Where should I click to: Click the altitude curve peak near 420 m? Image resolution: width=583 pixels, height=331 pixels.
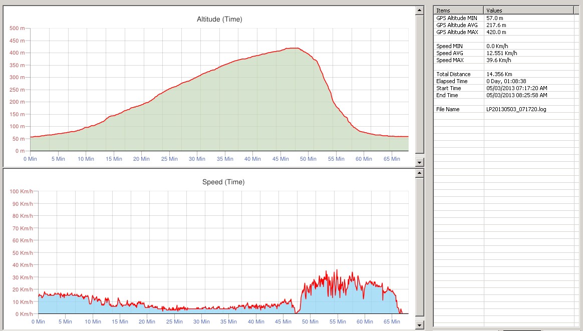(x=292, y=48)
